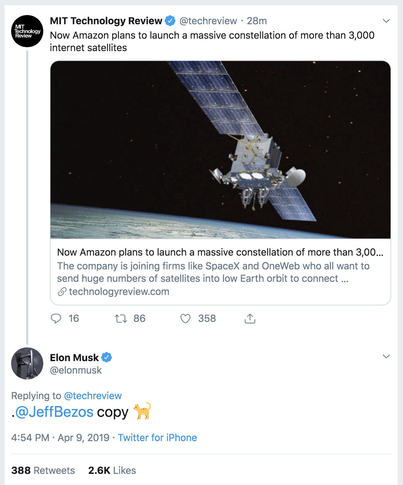Open Elon Musk's profile avatar
This screenshot has width=403, height=485.
coord(27,363)
